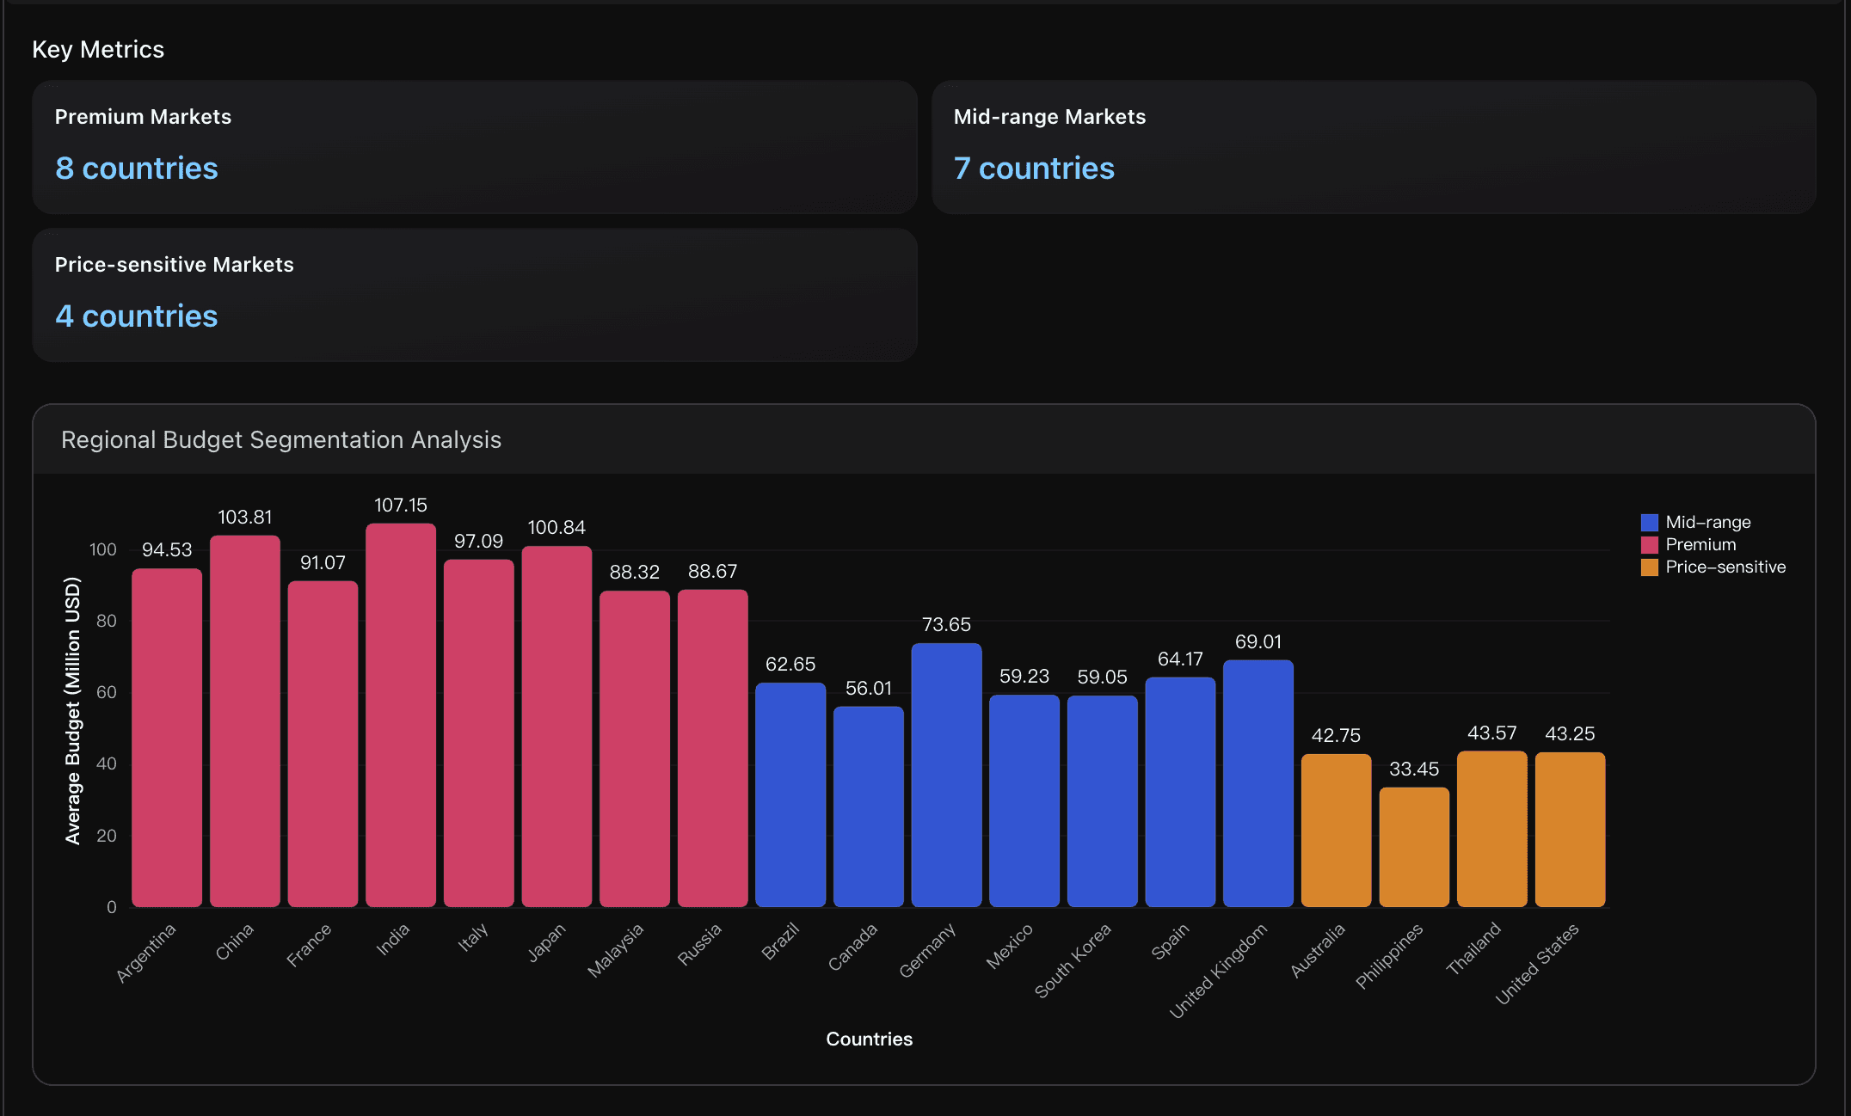Click the United Kingdom bar
1851x1116 pixels.
(x=1258, y=782)
